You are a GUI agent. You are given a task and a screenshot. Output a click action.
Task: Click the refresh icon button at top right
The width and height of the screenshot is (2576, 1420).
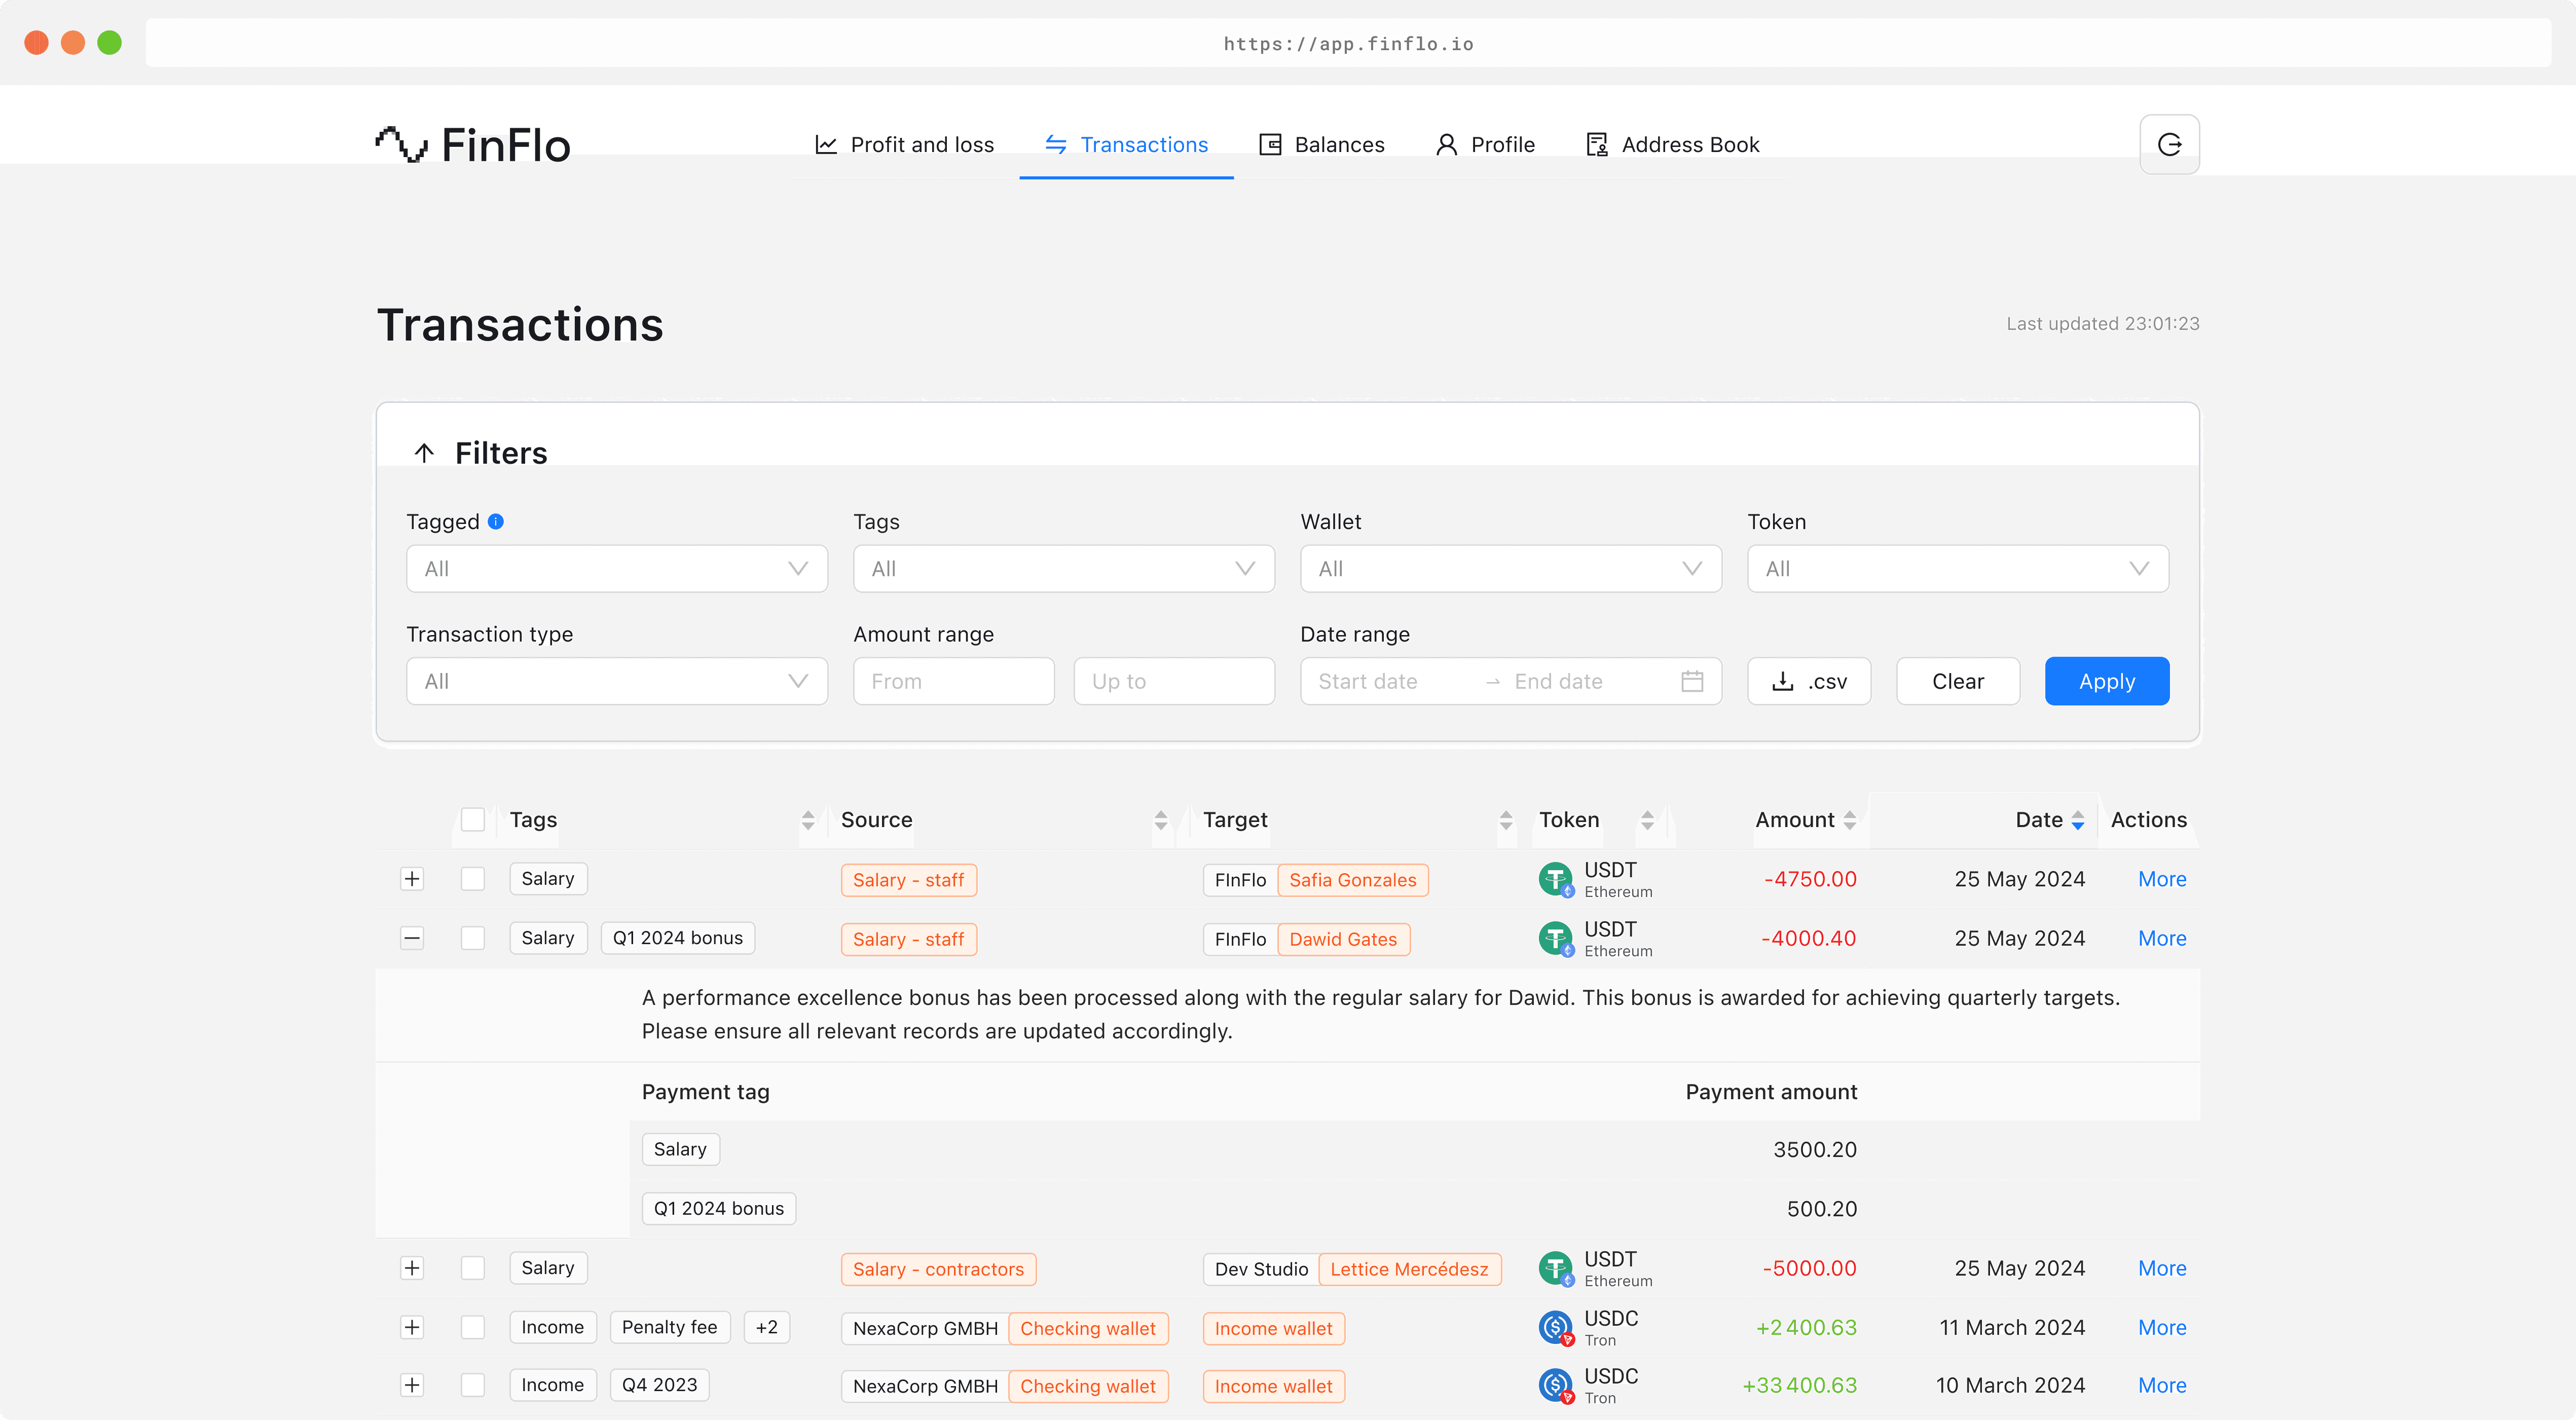click(2169, 145)
